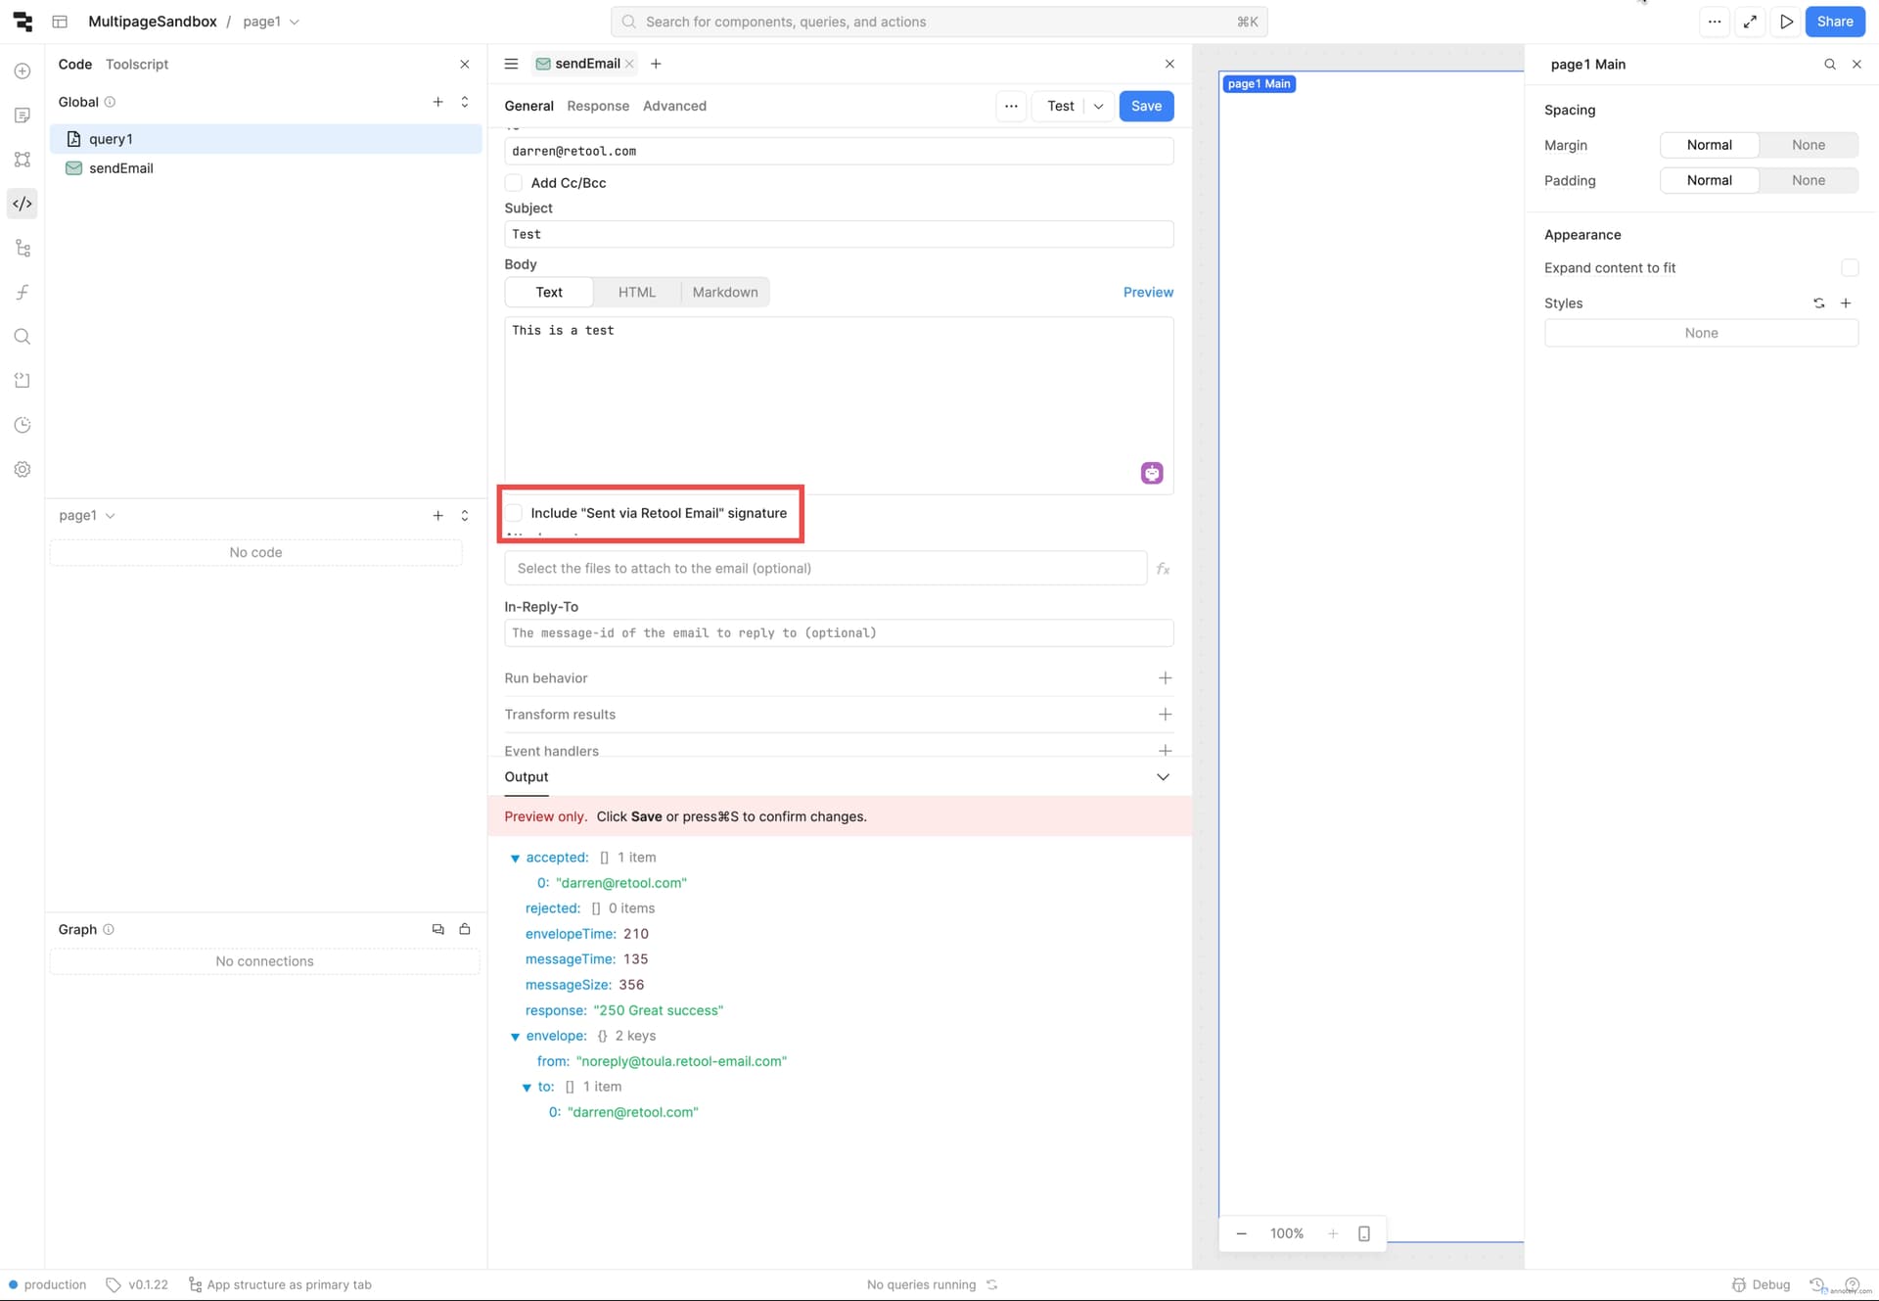1879x1301 pixels.
Task: Open the search magnifier in left sidebar
Action: point(23,337)
